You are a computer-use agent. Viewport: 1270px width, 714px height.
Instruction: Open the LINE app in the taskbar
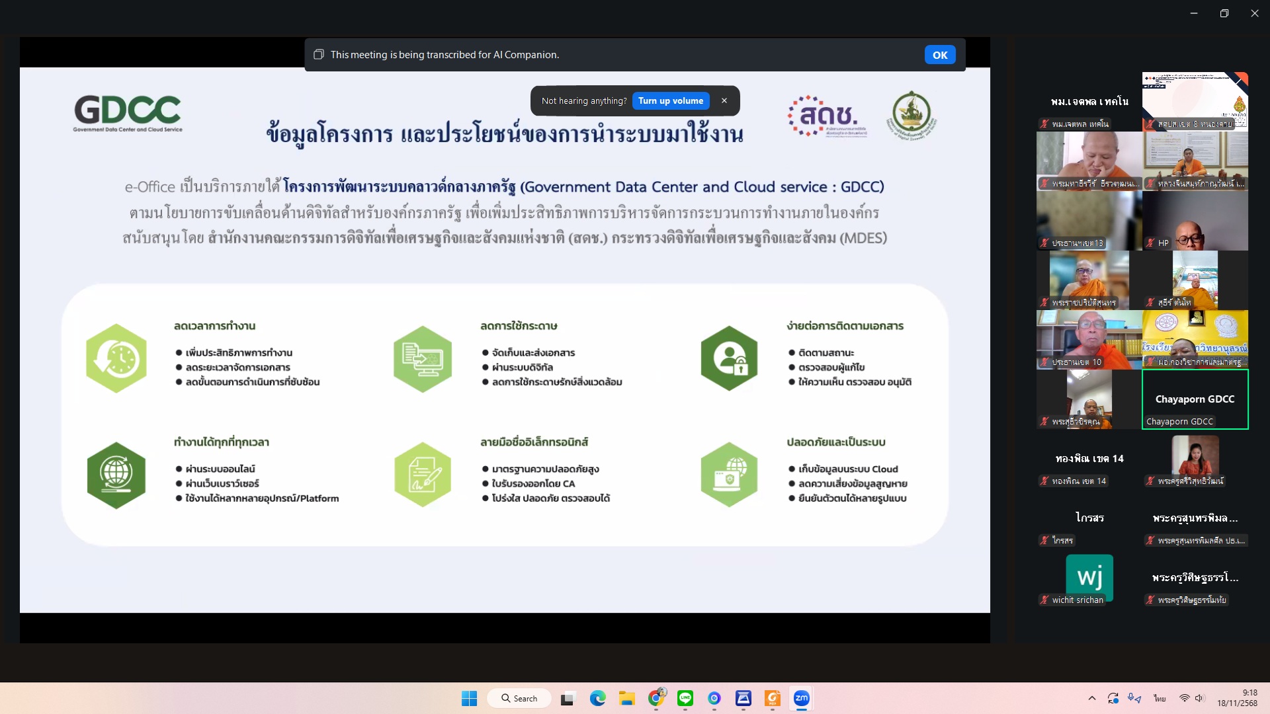tap(685, 698)
